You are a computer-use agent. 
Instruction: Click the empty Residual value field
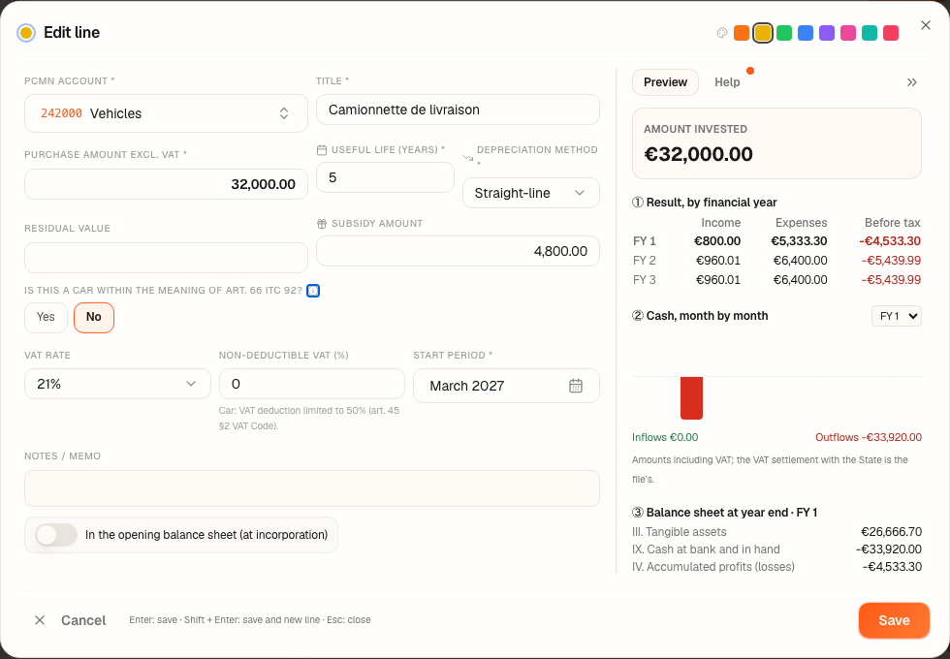click(x=166, y=258)
